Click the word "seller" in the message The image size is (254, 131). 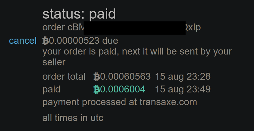pos(54,62)
